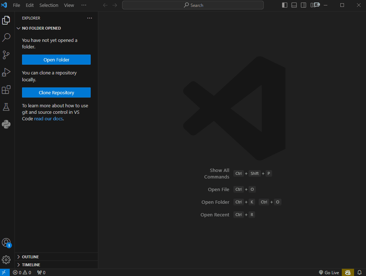
Task: Go back using the left arrow
Action: coord(105,5)
